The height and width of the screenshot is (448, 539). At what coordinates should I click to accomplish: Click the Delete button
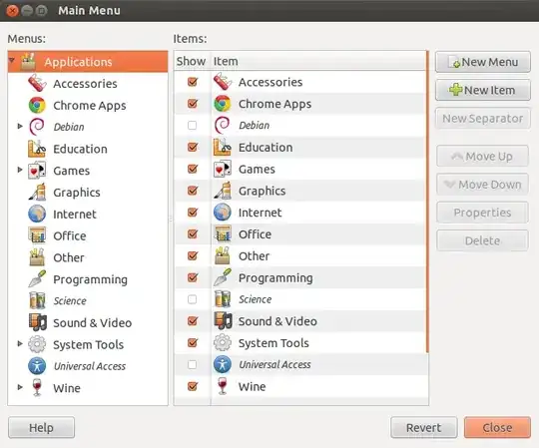click(x=483, y=240)
